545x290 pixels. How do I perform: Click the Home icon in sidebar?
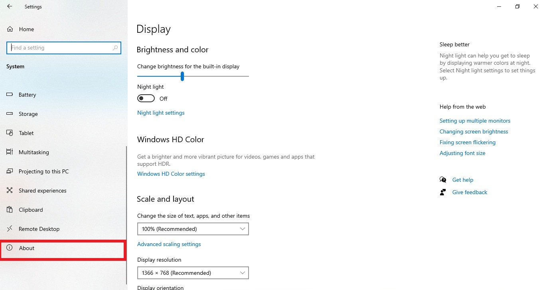tap(10, 29)
